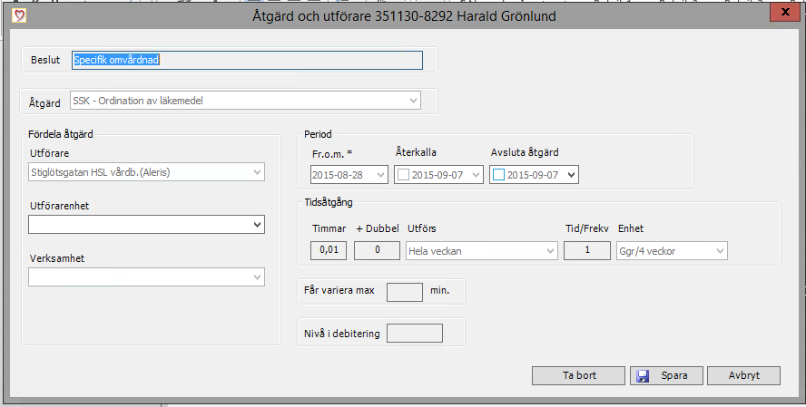Open the Fr.o.m. date picker arrow
The height and width of the screenshot is (407, 806).
click(381, 175)
